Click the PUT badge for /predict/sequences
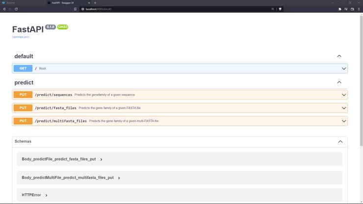This screenshot has height=204, width=363. point(23,95)
